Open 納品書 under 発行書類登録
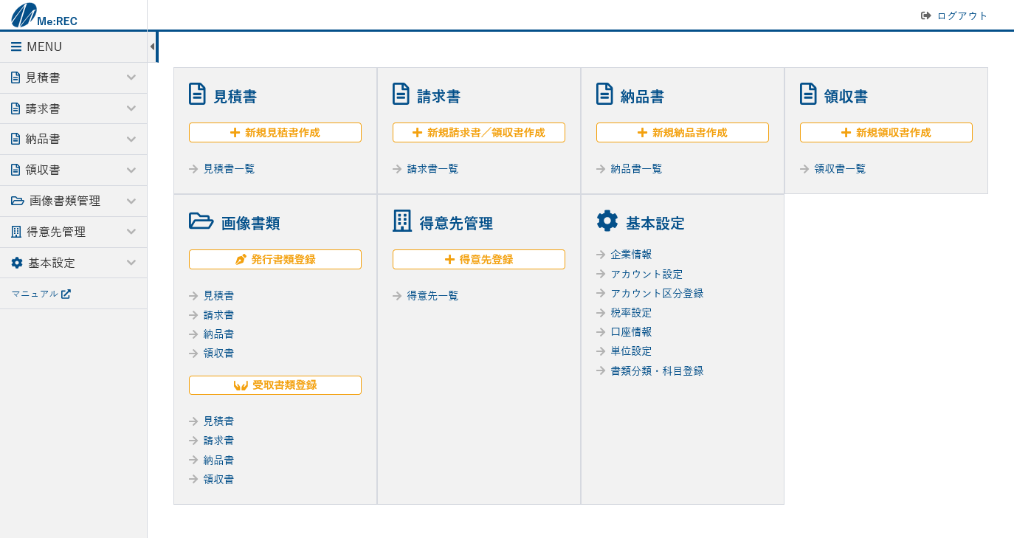Screen dimensions: 1014x538 pos(218,334)
